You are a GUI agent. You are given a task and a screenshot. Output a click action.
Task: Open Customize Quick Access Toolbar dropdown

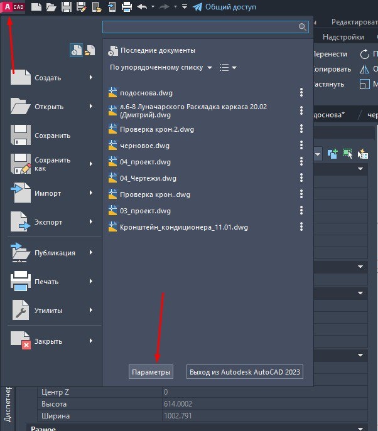point(185,7)
